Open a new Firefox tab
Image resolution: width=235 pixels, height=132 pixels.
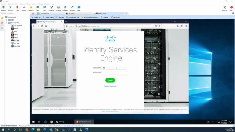coord(66,22)
